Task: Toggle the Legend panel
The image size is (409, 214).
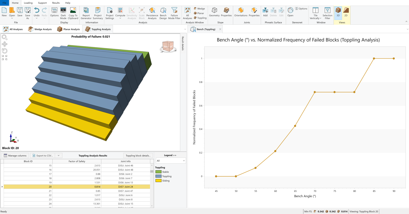Action: pos(170,155)
